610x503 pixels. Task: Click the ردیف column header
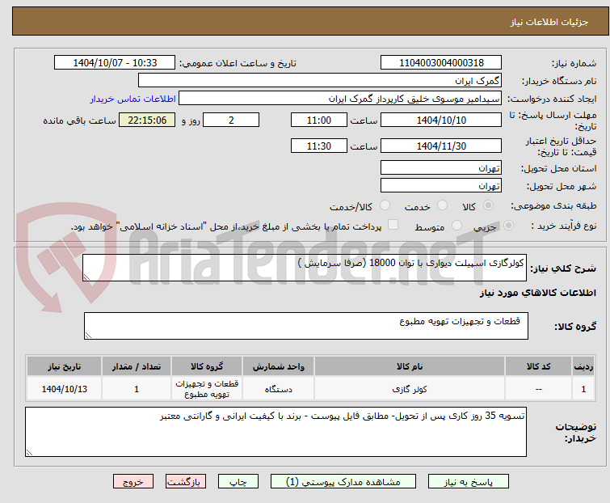(x=583, y=366)
